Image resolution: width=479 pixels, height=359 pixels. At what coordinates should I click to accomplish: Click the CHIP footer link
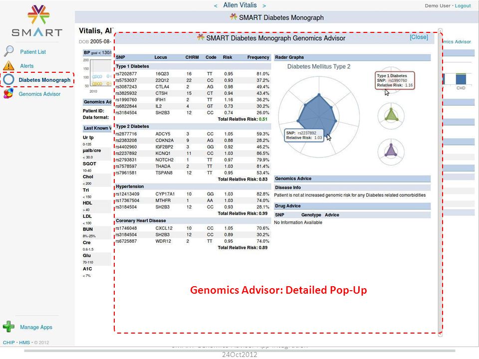[8, 343]
